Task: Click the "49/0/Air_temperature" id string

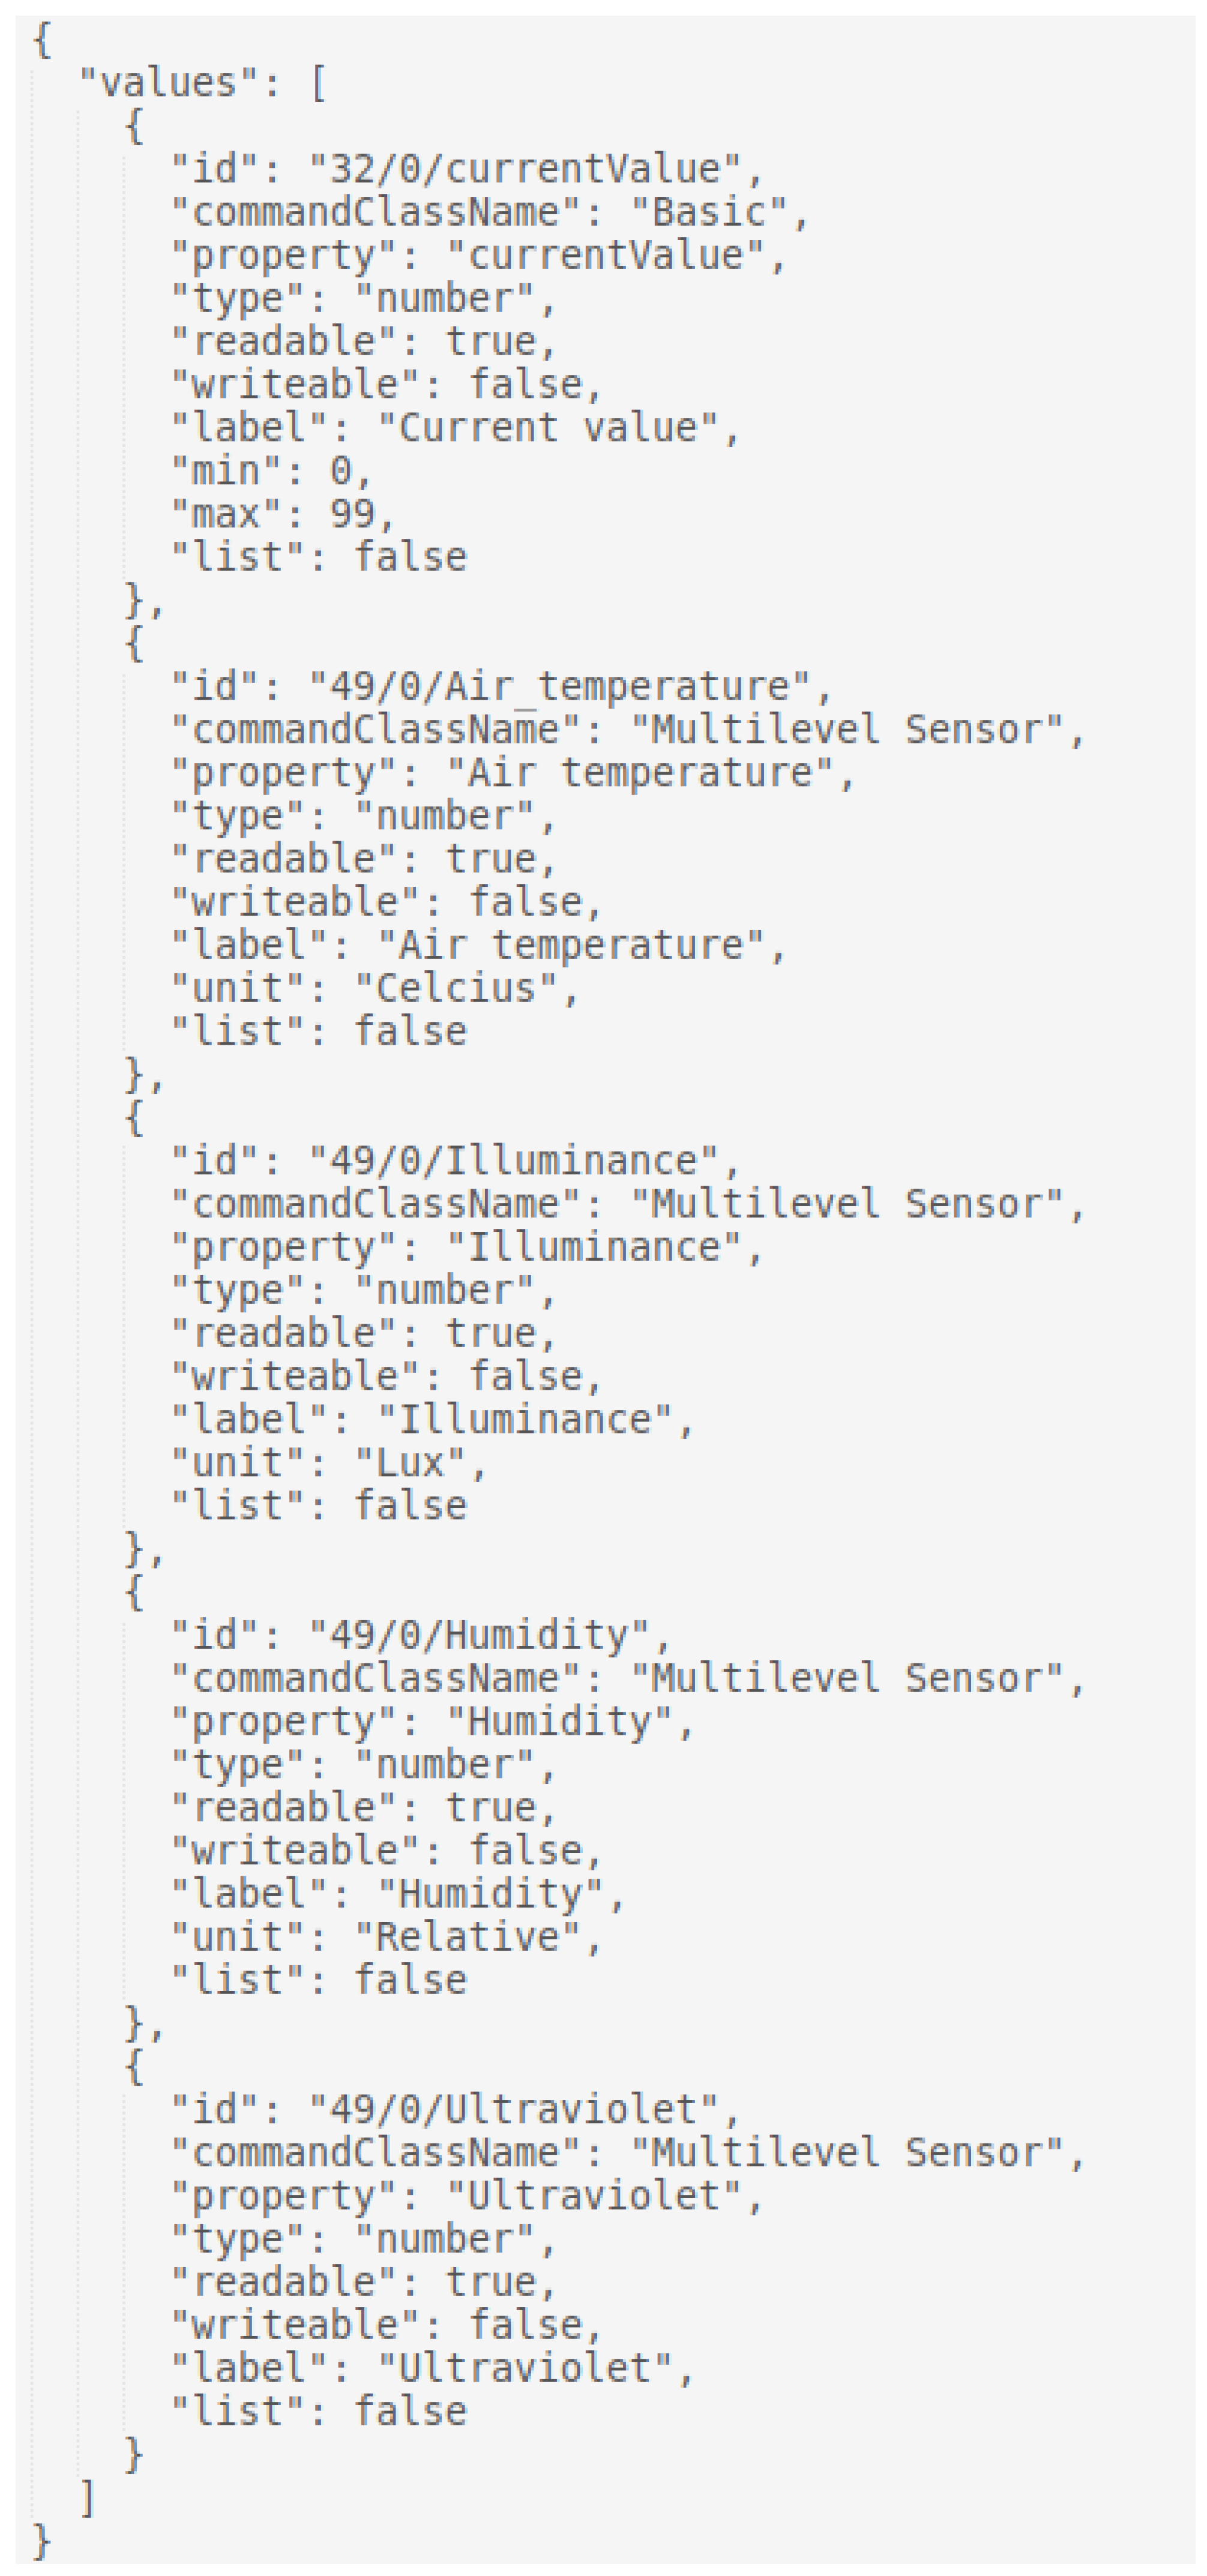Action: click(x=559, y=687)
